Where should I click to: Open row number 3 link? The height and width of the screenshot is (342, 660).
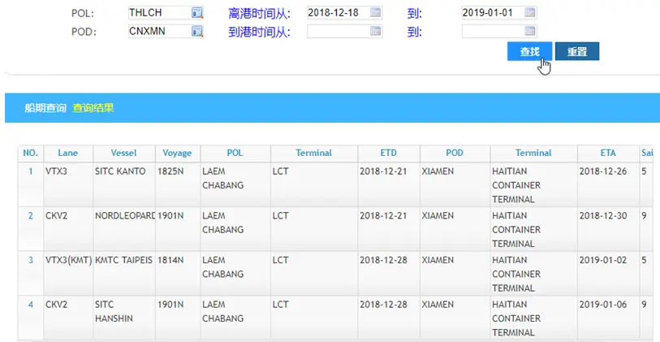(x=30, y=260)
